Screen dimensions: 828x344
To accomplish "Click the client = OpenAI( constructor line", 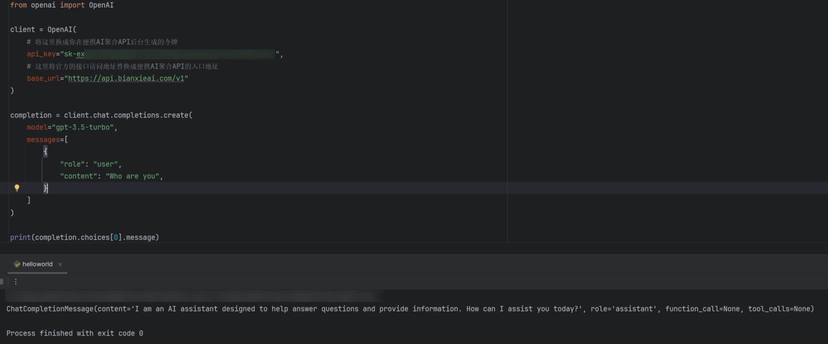I will [x=43, y=29].
